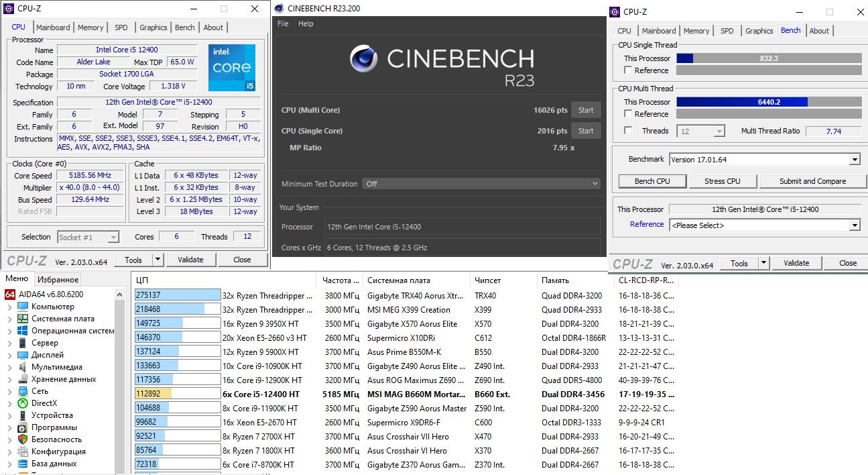
Task: Click the Bench CPU button
Action: (x=652, y=181)
